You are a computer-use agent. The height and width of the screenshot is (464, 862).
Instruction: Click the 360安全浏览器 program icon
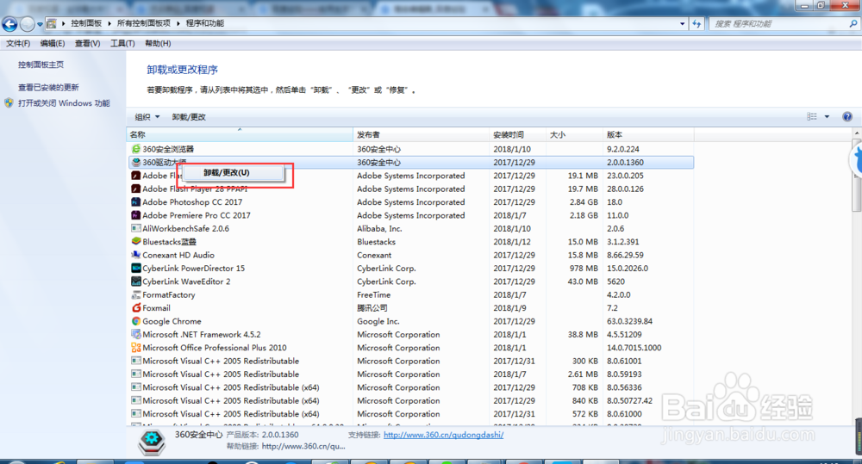[136, 149]
